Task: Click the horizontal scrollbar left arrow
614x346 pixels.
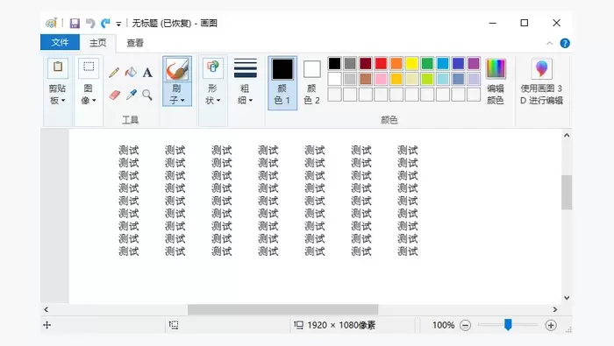Action: pos(46,309)
